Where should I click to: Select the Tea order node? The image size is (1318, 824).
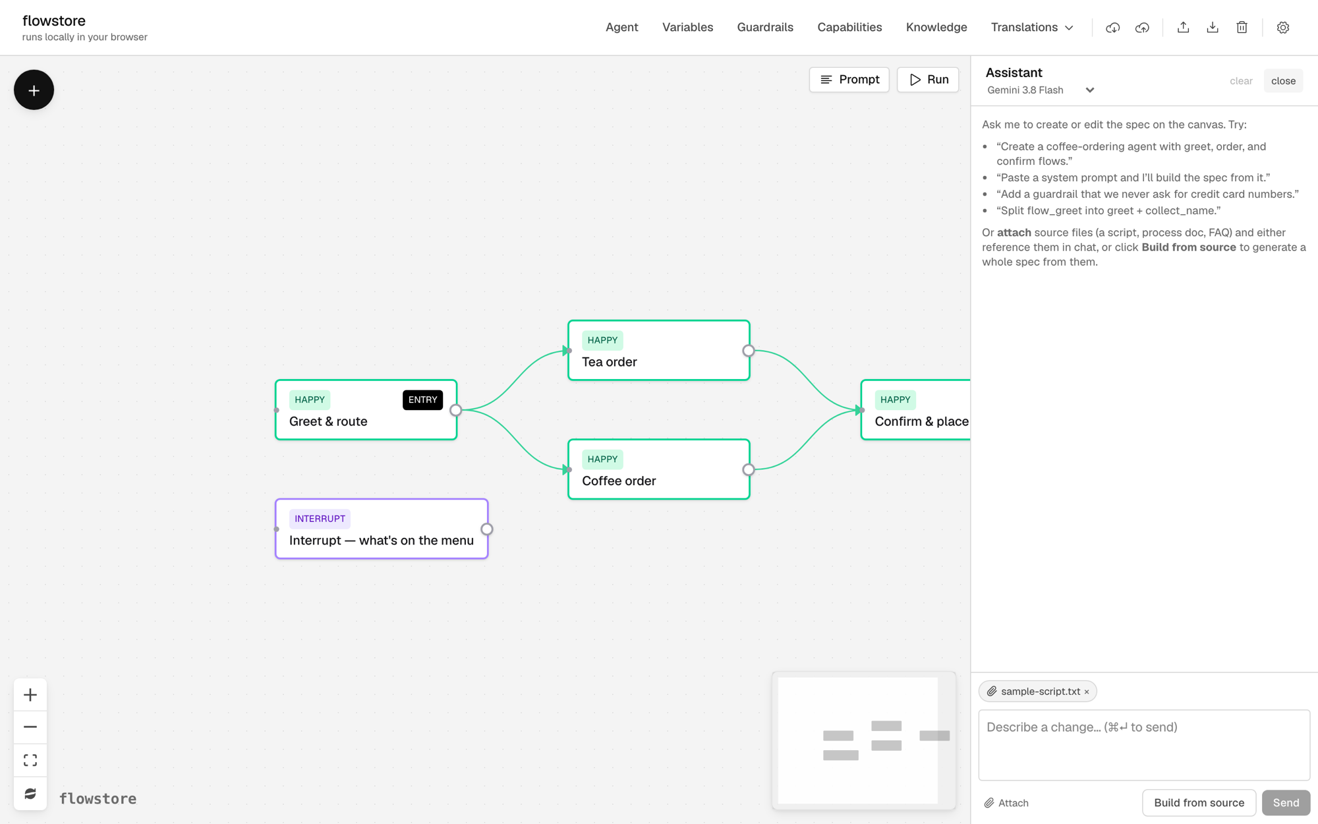[x=658, y=351]
